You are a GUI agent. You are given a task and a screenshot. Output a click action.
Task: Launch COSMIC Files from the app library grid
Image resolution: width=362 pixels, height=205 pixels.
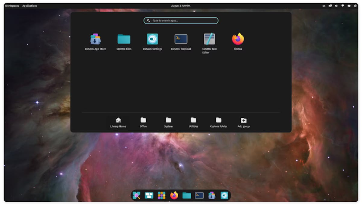tap(124, 42)
